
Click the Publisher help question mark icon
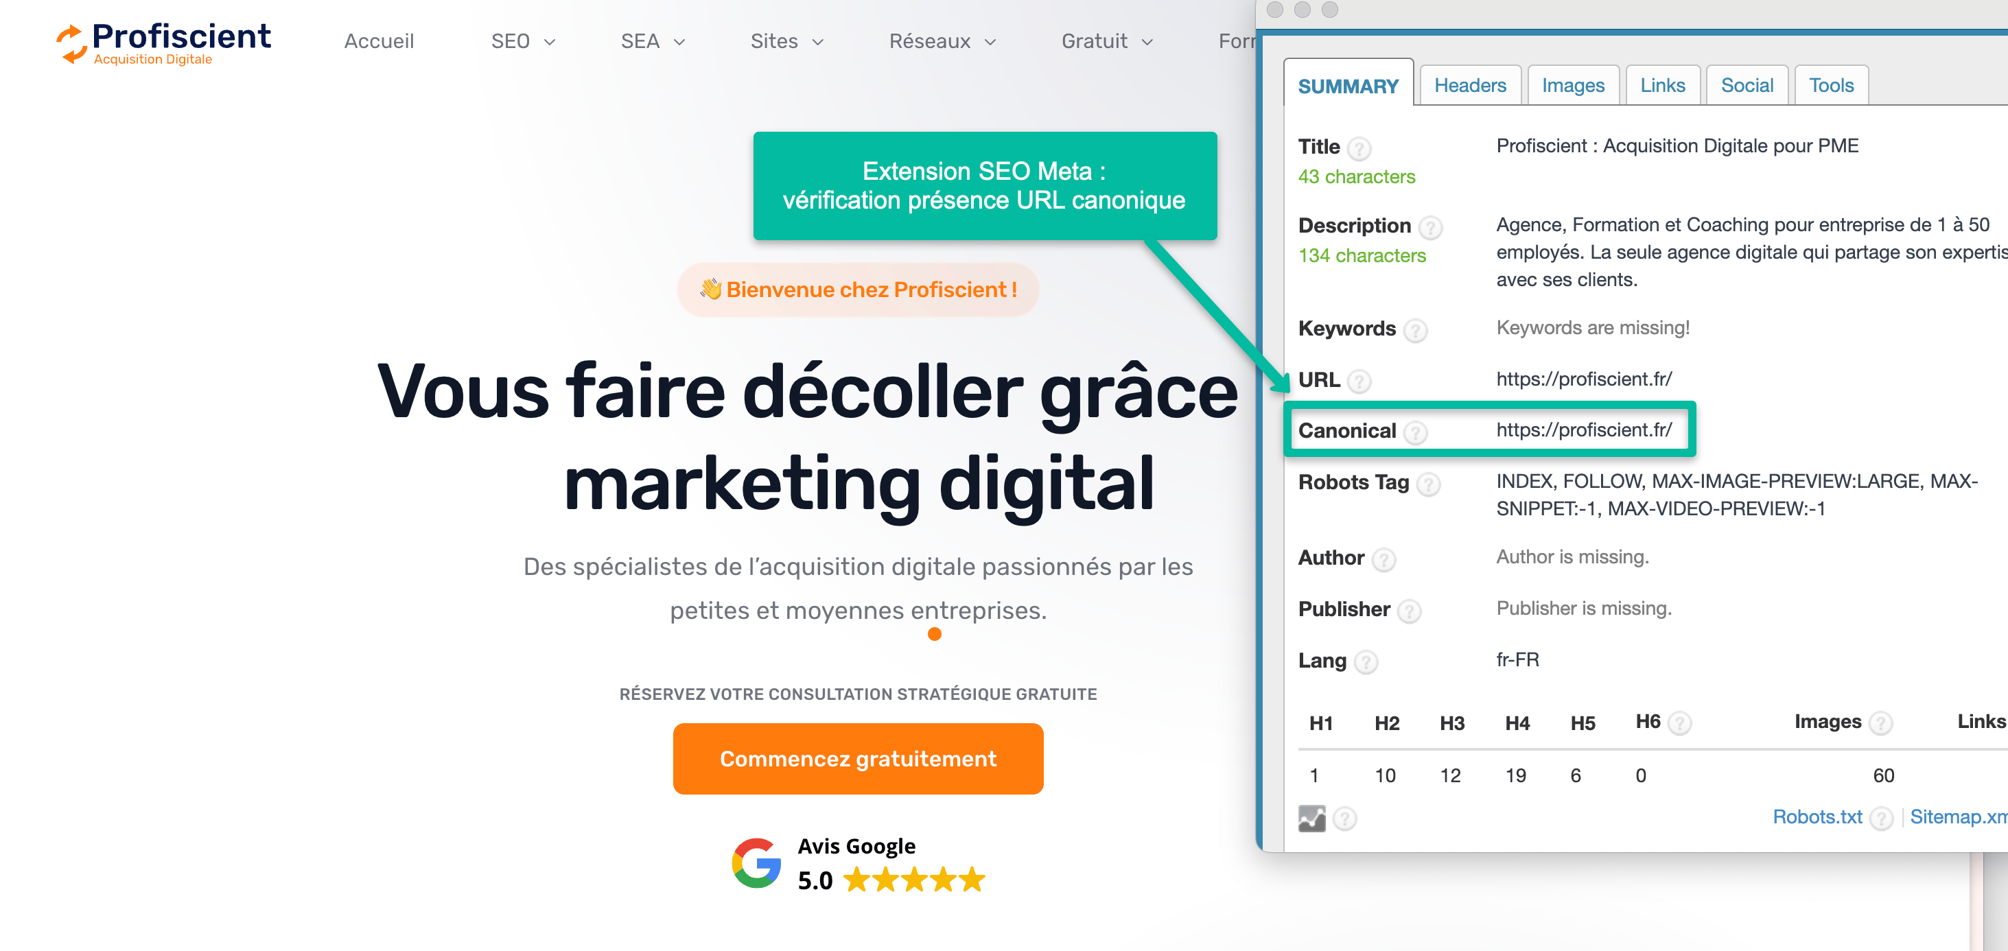pos(1410,611)
